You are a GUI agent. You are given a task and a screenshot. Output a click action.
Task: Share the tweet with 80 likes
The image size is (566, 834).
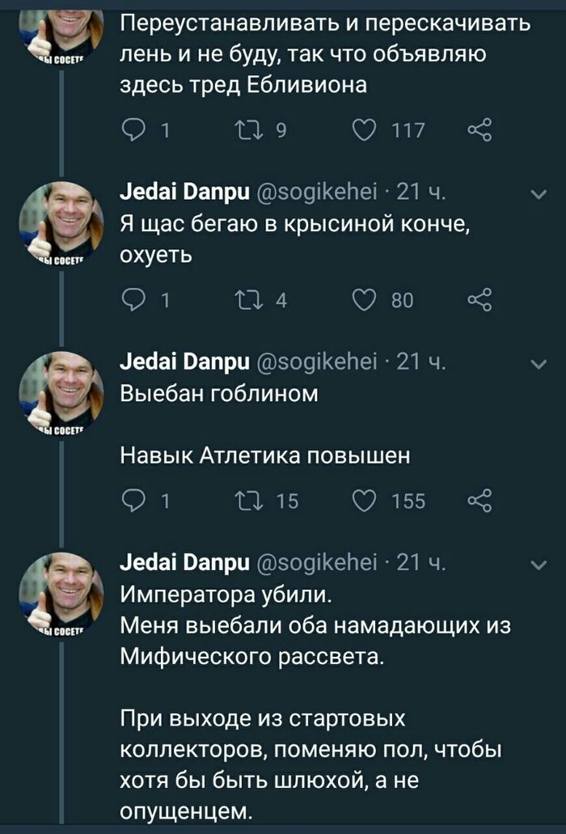pyautogui.click(x=479, y=302)
